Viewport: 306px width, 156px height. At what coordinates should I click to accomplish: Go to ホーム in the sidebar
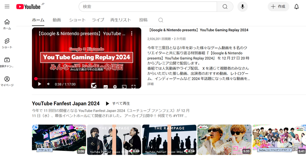tap(7, 24)
